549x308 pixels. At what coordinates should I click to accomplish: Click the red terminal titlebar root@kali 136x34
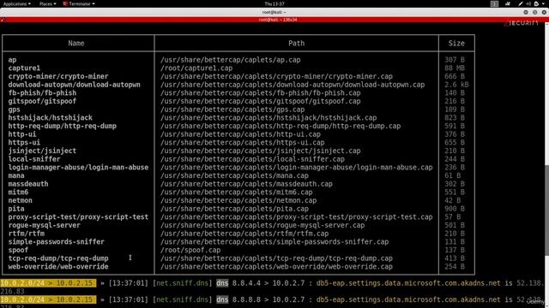[274, 20]
